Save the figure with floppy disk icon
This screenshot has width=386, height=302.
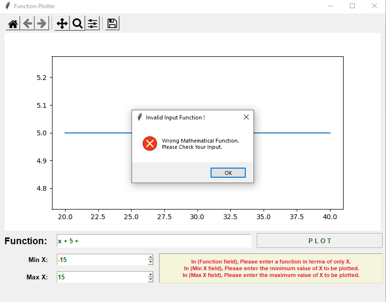112,24
